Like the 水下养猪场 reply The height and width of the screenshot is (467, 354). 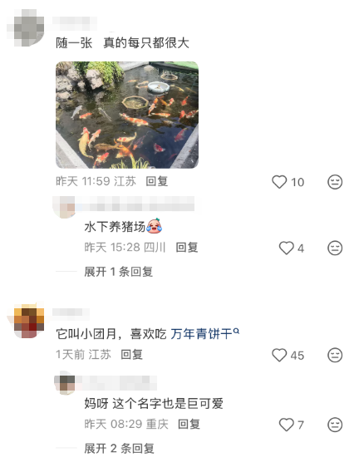coord(286,248)
